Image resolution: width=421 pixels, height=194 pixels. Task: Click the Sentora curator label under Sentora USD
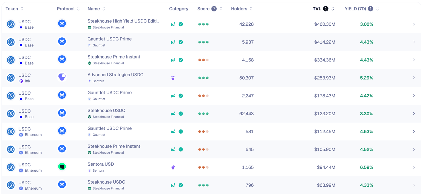[98, 171]
